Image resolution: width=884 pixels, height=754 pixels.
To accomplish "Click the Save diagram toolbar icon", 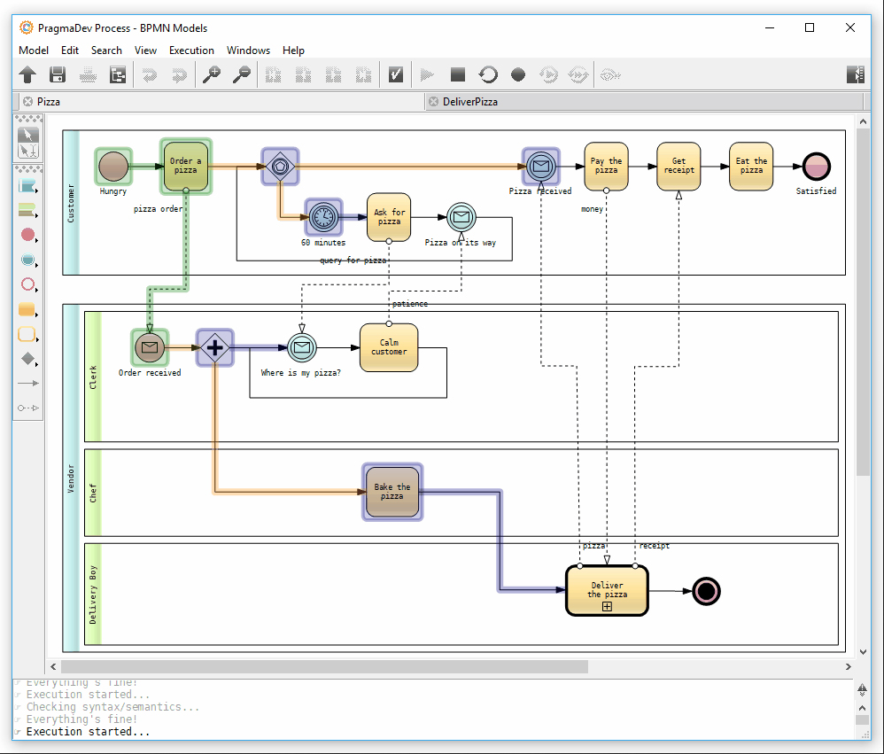I will pos(58,75).
